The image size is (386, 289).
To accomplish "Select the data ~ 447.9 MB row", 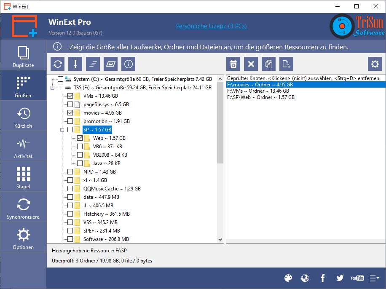I will [x=101, y=197].
